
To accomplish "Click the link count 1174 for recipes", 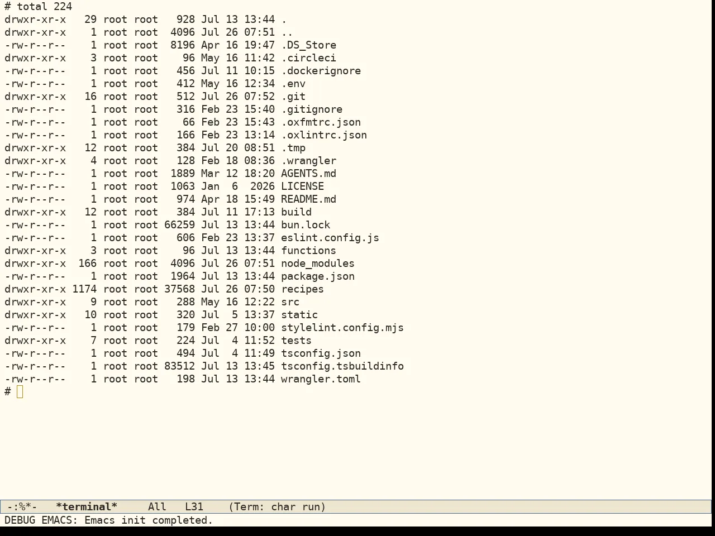I will pyautogui.click(x=84, y=289).
